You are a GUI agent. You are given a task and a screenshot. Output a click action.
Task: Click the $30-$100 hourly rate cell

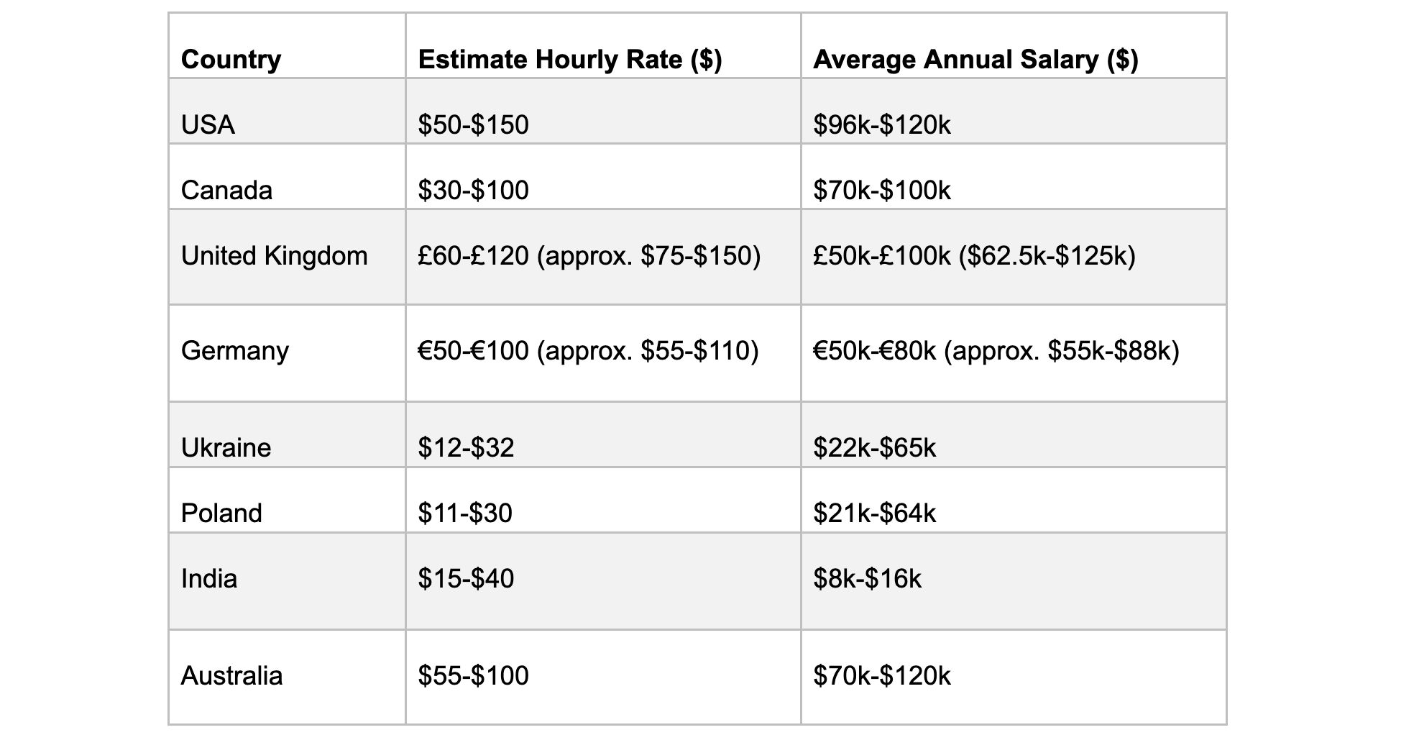(603, 176)
